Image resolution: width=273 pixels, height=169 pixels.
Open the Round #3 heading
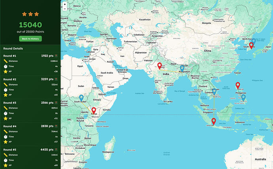coord(10,103)
